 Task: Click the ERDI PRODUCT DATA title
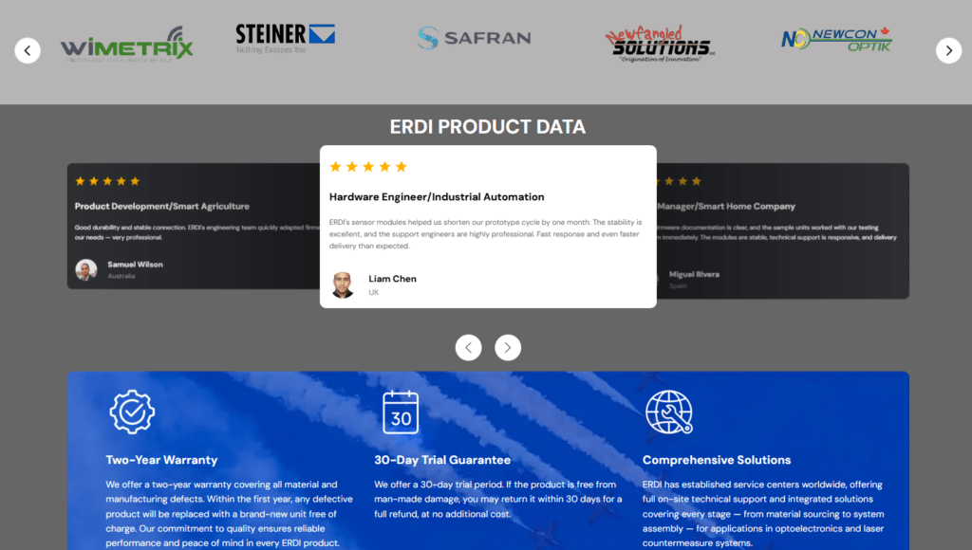coord(487,127)
